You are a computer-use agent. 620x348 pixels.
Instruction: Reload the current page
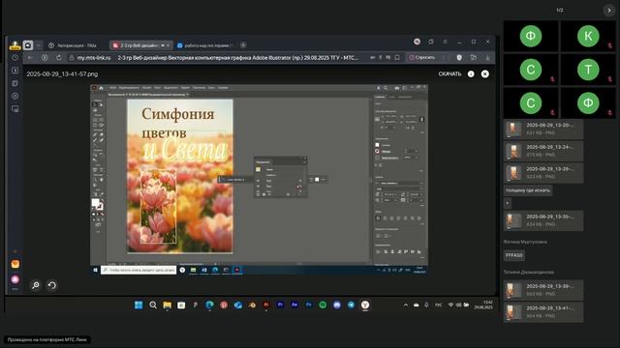58,58
